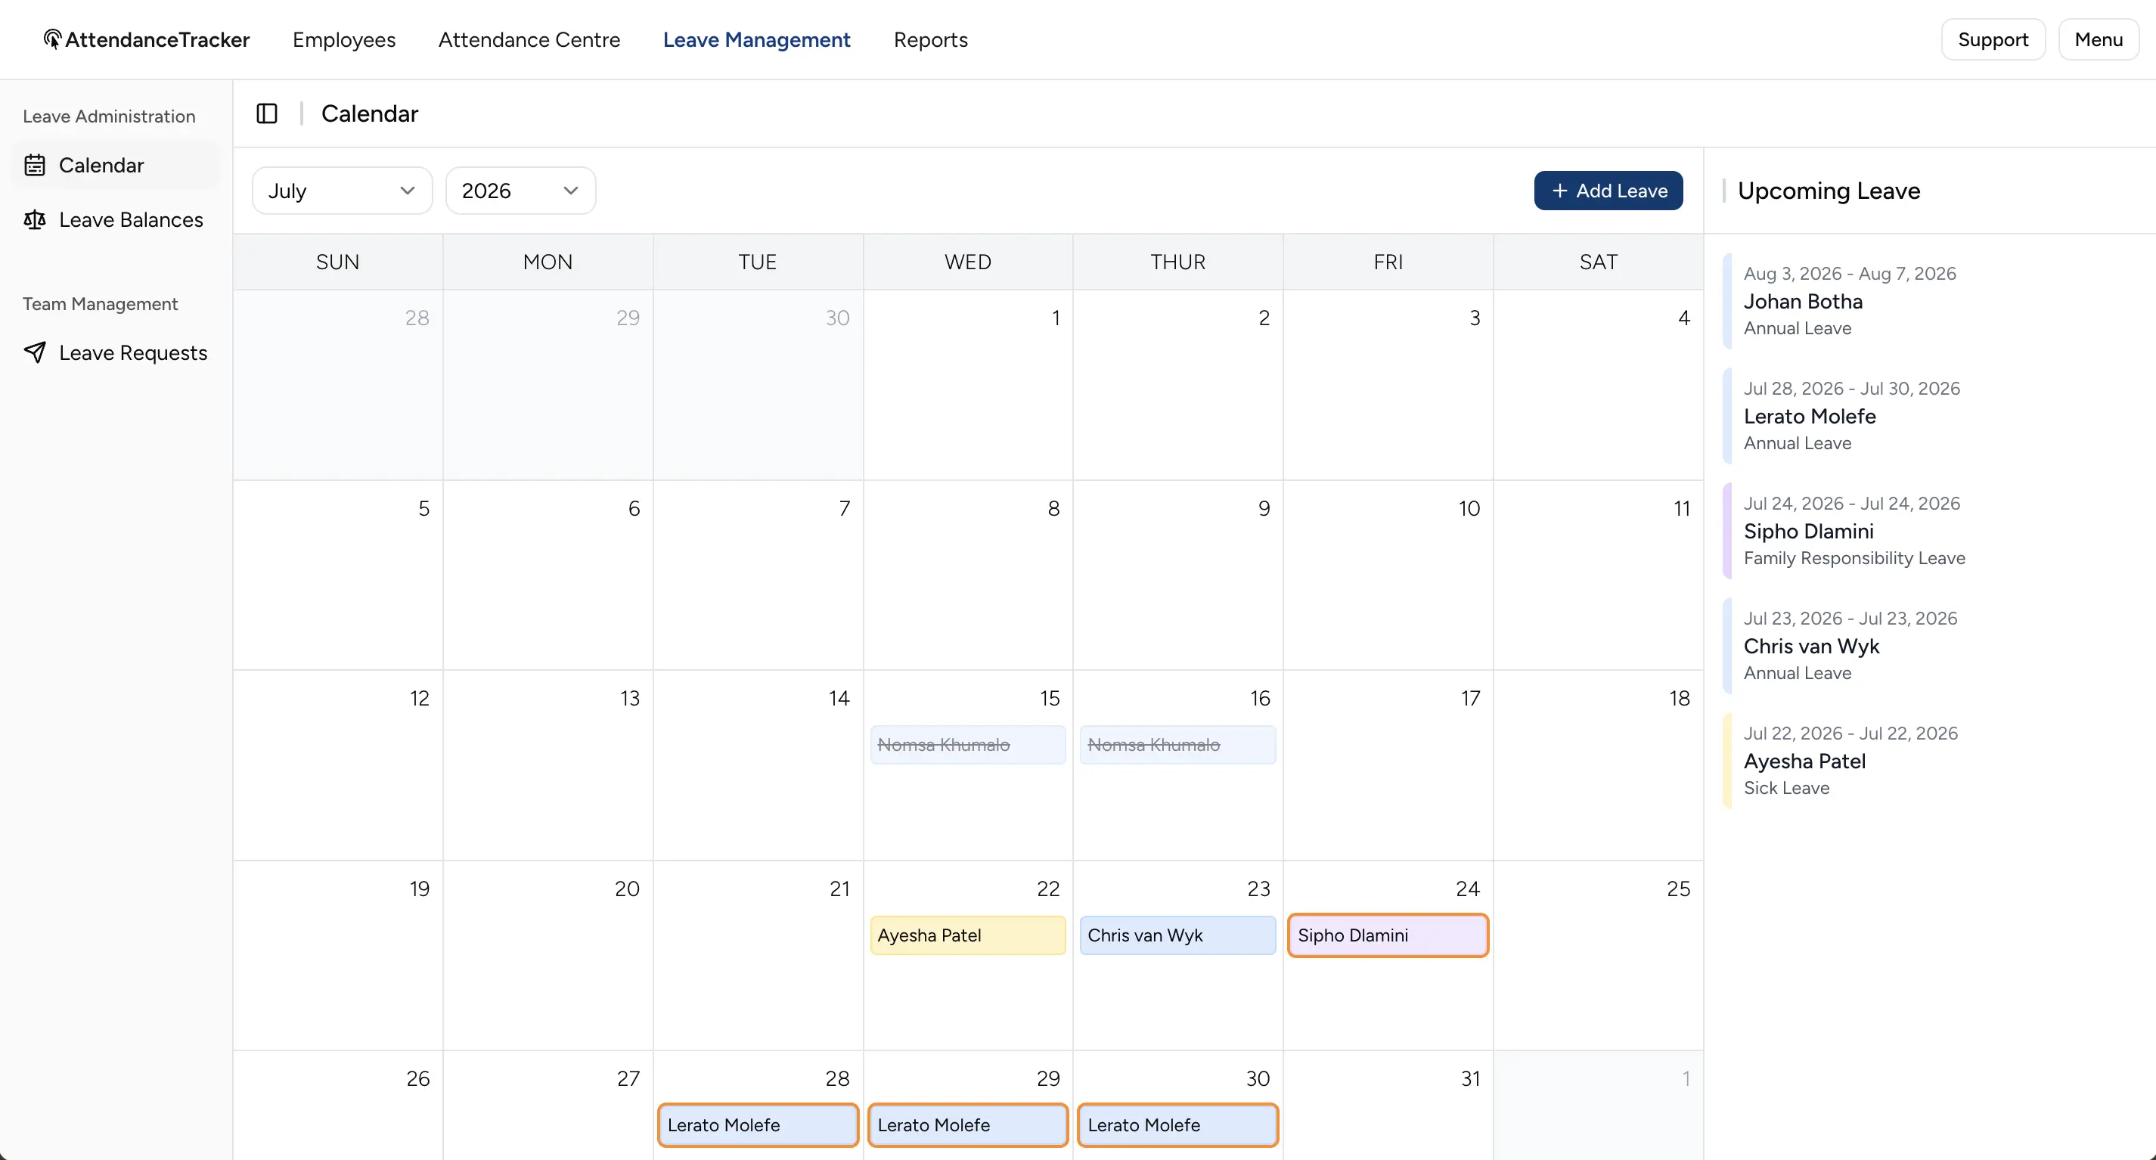Click the Upcoming Leave heading
The width and height of the screenshot is (2156, 1160).
[x=1829, y=191]
